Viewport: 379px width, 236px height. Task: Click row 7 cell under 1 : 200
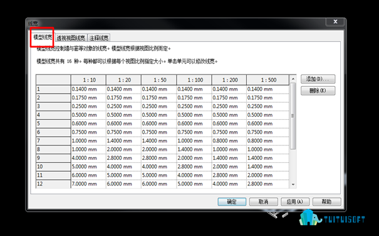tap(229, 141)
